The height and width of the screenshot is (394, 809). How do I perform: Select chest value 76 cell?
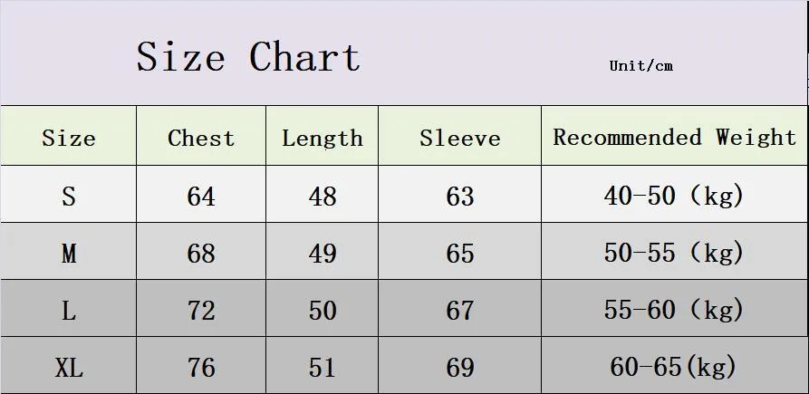point(201,366)
